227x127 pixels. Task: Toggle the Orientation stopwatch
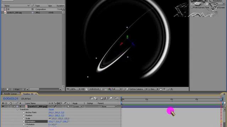point(24,122)
